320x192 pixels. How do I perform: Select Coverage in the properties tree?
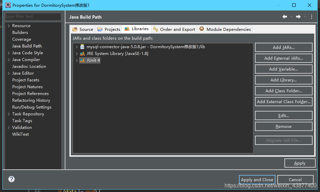click(22, 39)
